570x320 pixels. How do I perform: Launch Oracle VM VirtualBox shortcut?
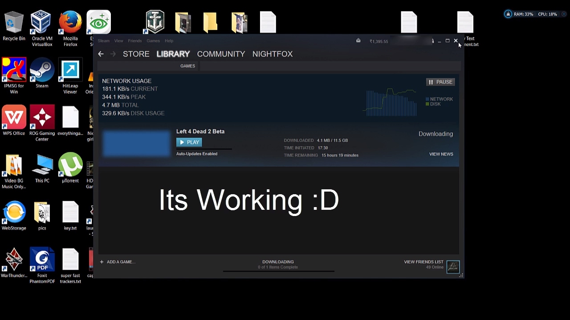pos(42,29)
